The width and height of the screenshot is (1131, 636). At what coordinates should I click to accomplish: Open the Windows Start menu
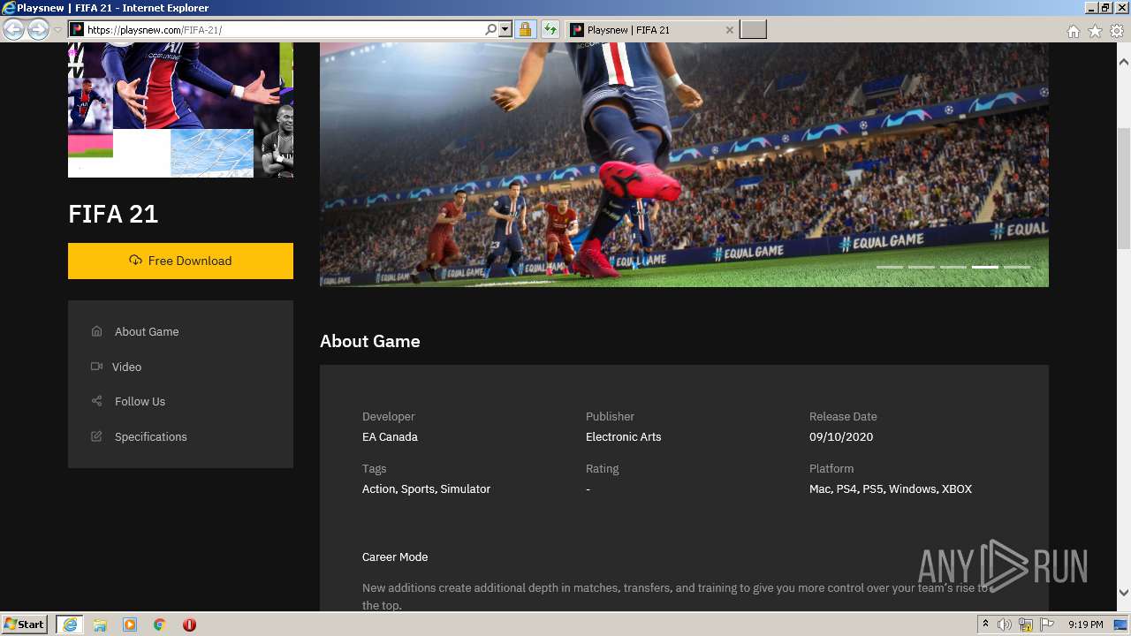click(25, 624)
